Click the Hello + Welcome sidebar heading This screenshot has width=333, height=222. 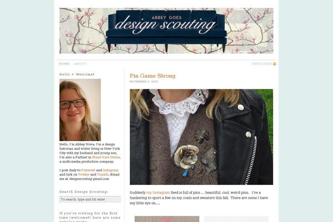(x=77, y=74)
